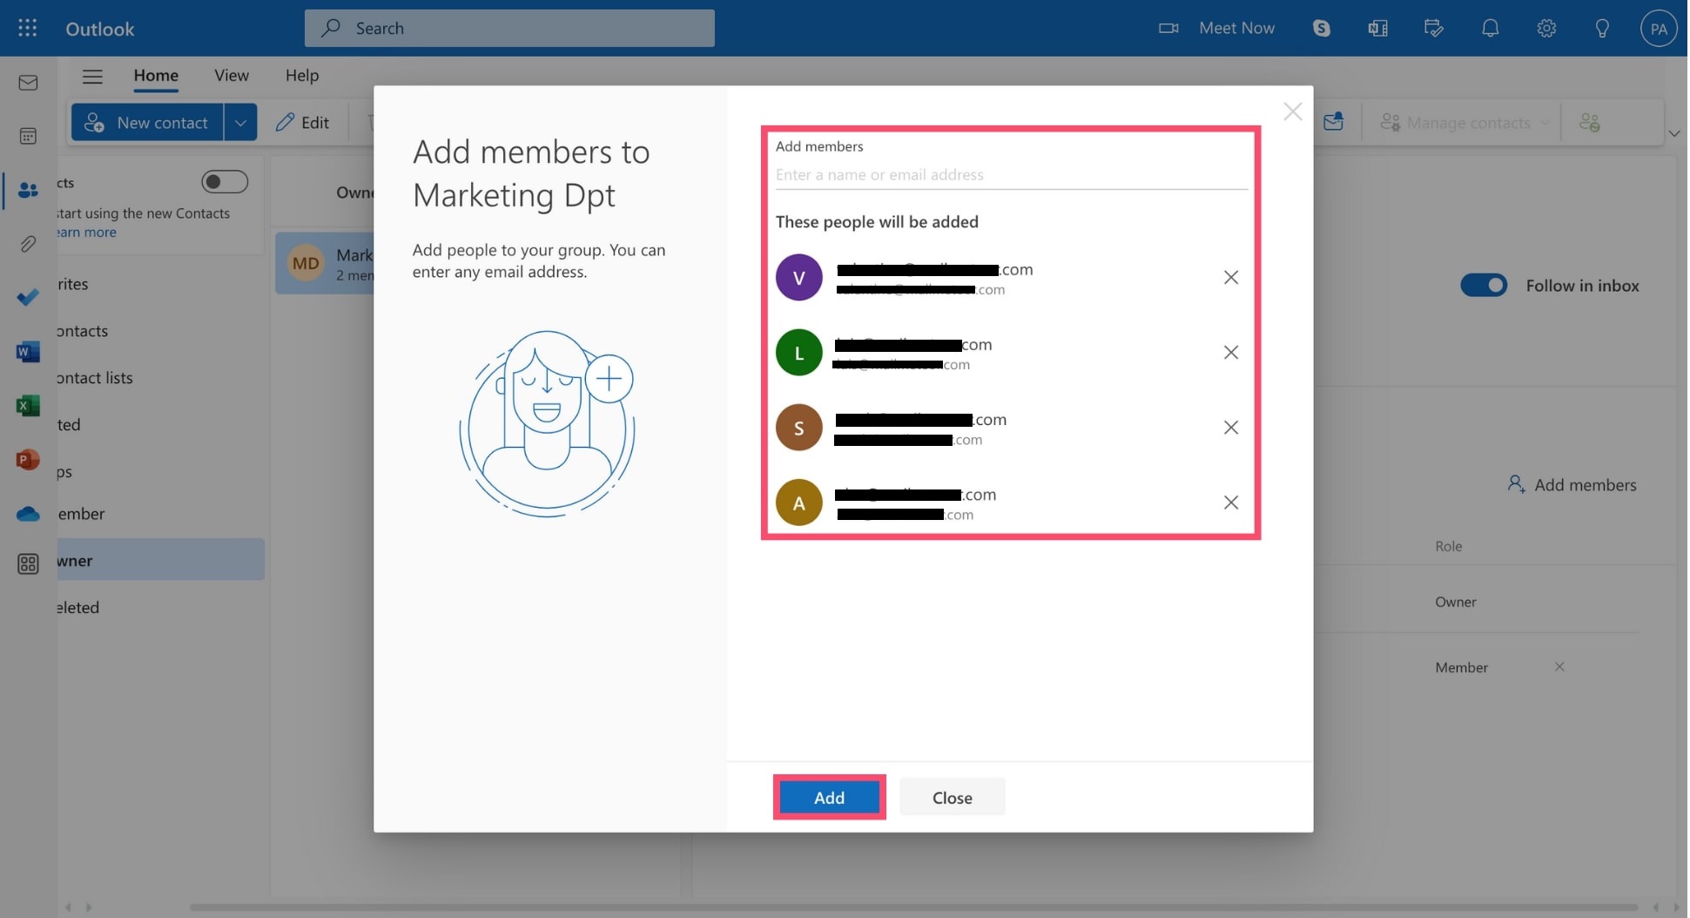
Task: Launch Word from left rail
Action: (28, 352)
